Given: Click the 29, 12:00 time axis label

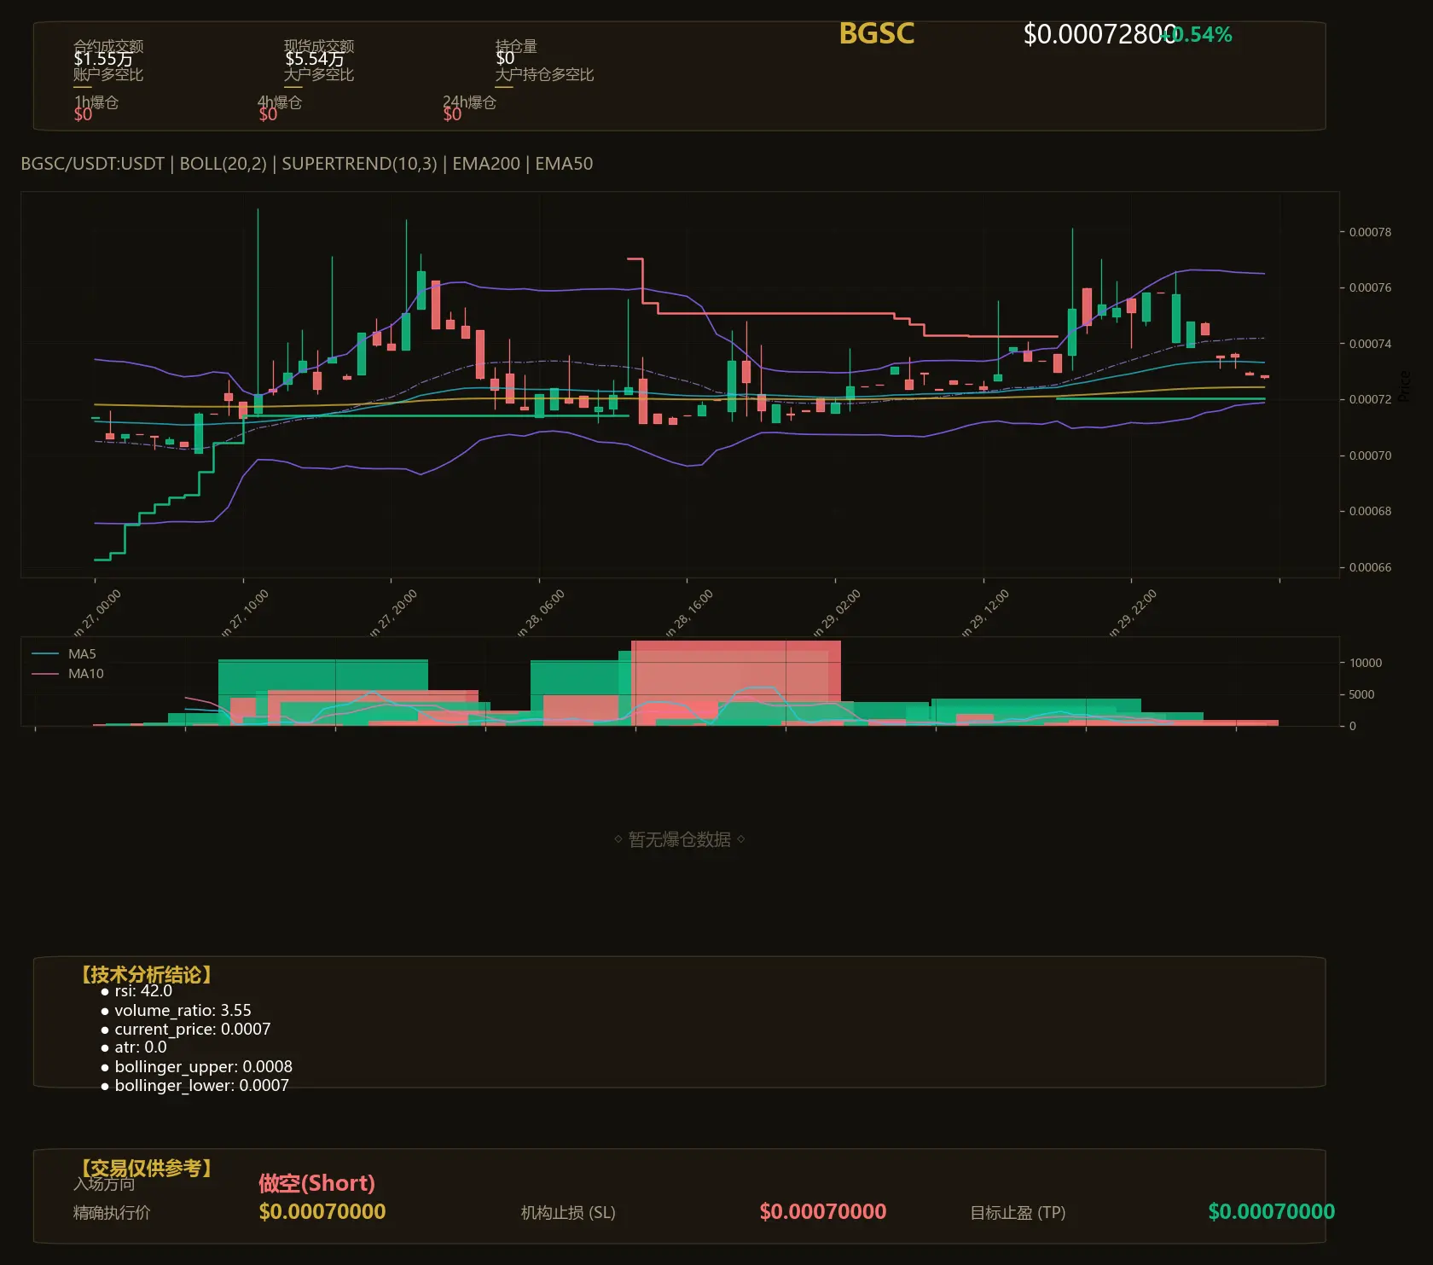Looking at the screenshot, I should tap(985, 613).
